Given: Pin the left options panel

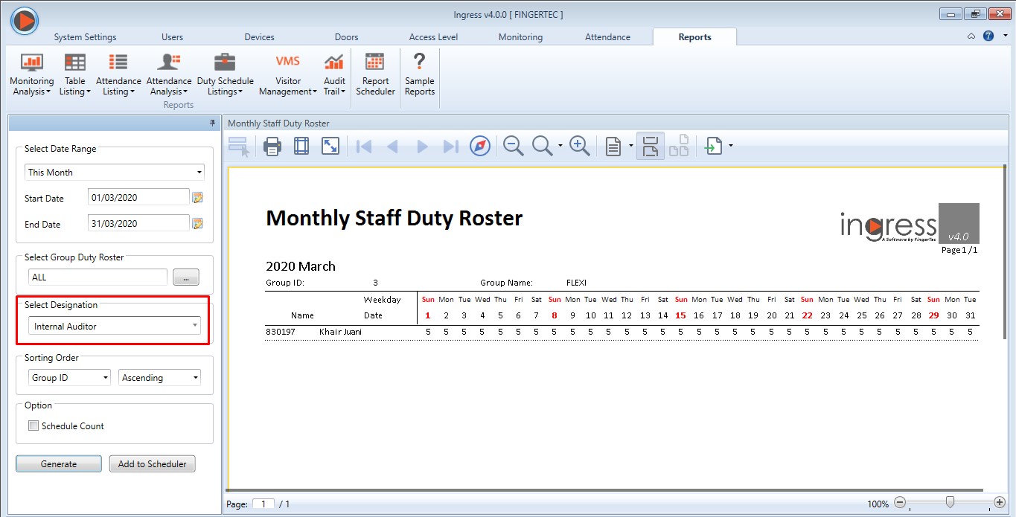Looking at the screenshot, I should click(x=212, y=123).
